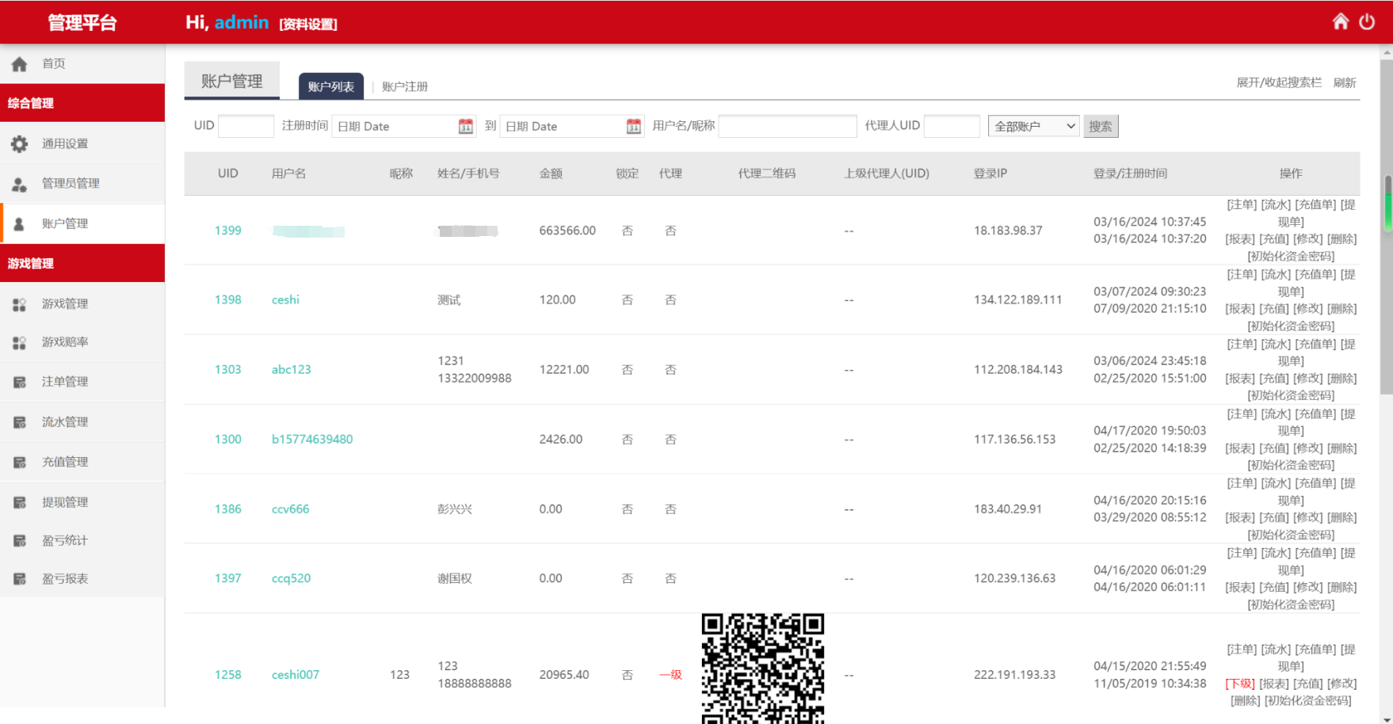Click the home icon in top-right header
Viewport: 1393px width, 724px height.
[x=1340, y=21]
